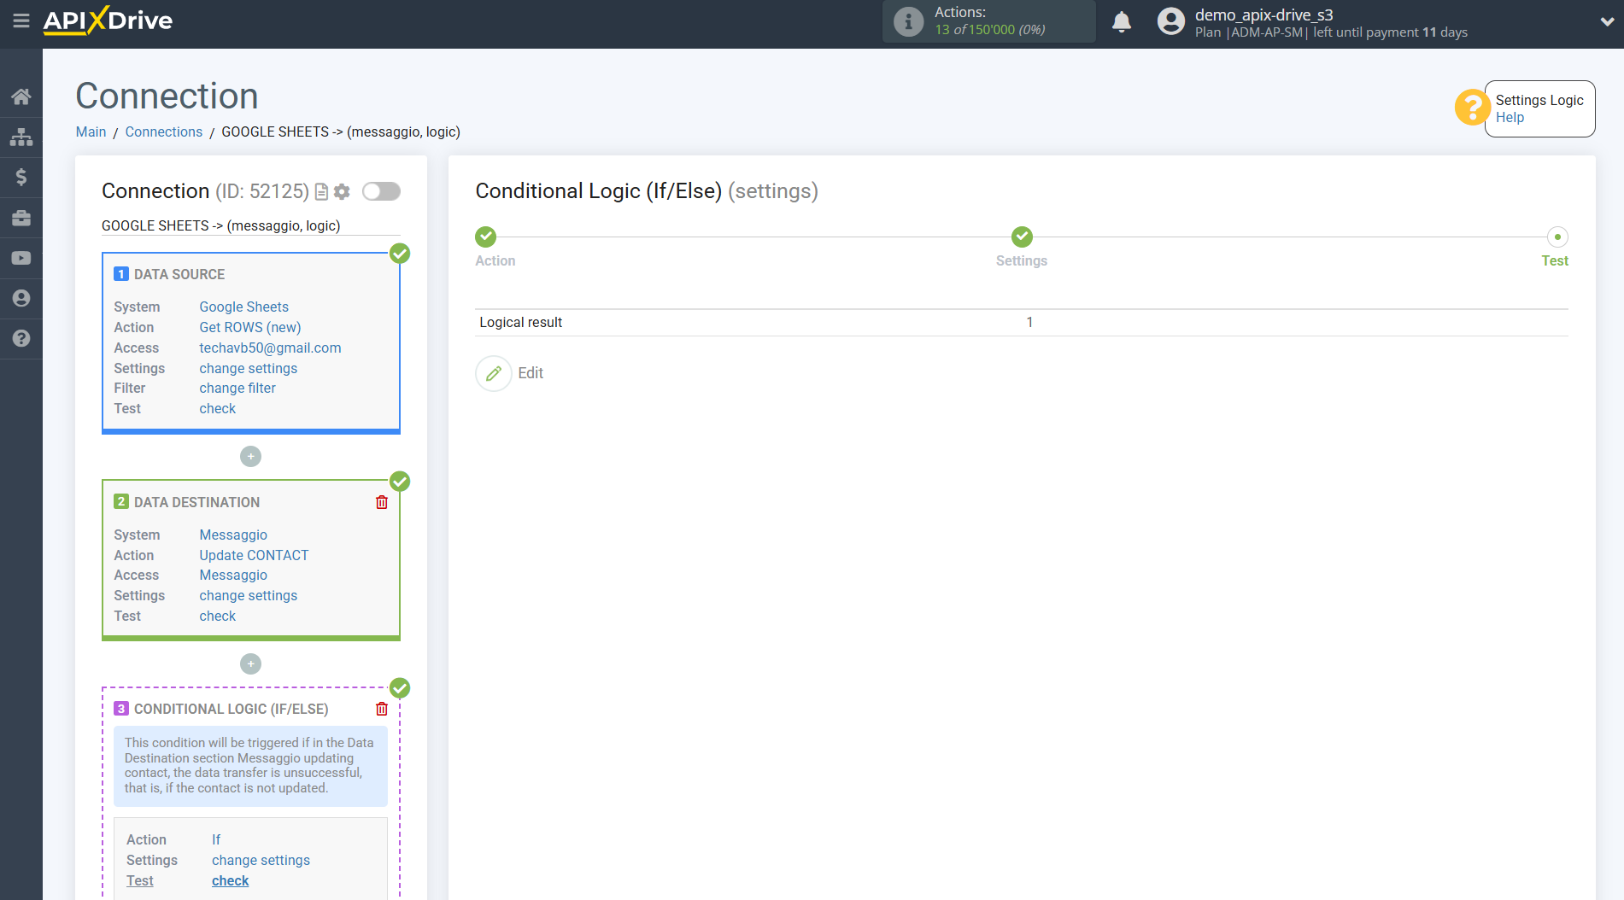Open the dollar billing icon in sidebar

(x=21, y=177)
